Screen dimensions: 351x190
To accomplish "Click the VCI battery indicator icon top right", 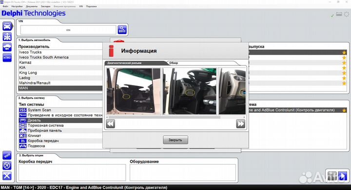I will coord(339,14).
